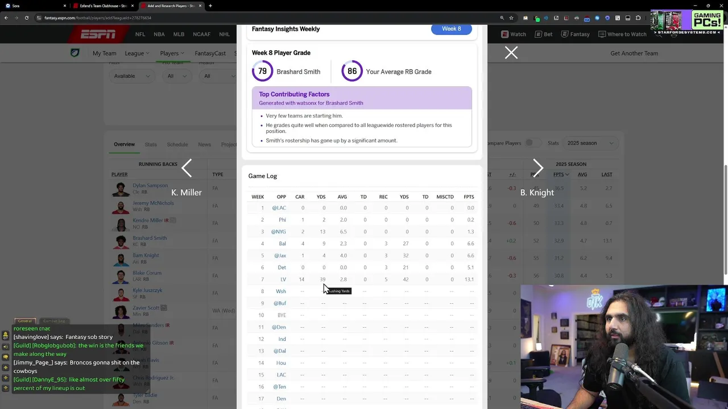Viewport: 728px width, 409px height.
Task: Switch to the News tab
Action: click(204, 144)
